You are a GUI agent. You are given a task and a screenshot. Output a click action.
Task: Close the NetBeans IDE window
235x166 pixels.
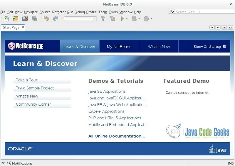click(231, 4)
